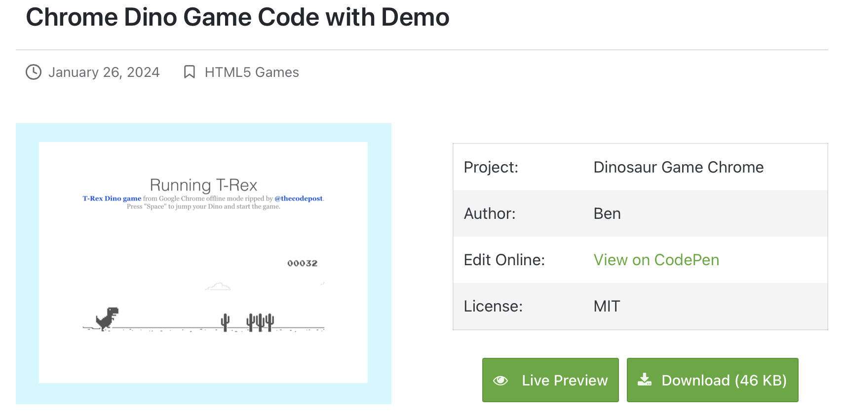Viewport: 845px width, 418px height.
Task: Click the Edit Online: row label
Action: [504, 260]
